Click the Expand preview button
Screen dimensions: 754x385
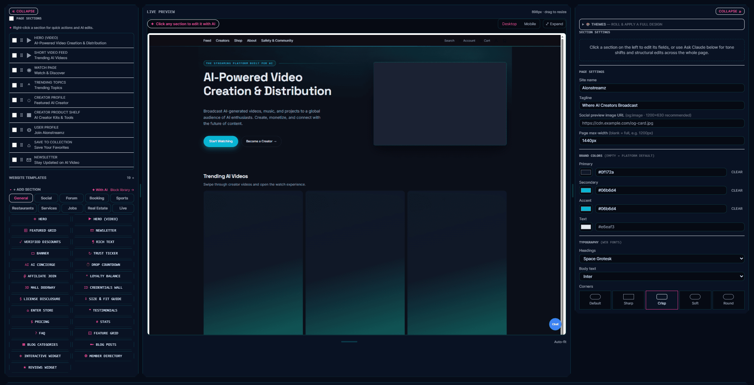pyautogui.click(x=554, y=24)
